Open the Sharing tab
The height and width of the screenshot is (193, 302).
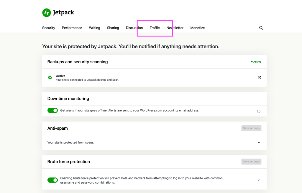pos(113,28)
